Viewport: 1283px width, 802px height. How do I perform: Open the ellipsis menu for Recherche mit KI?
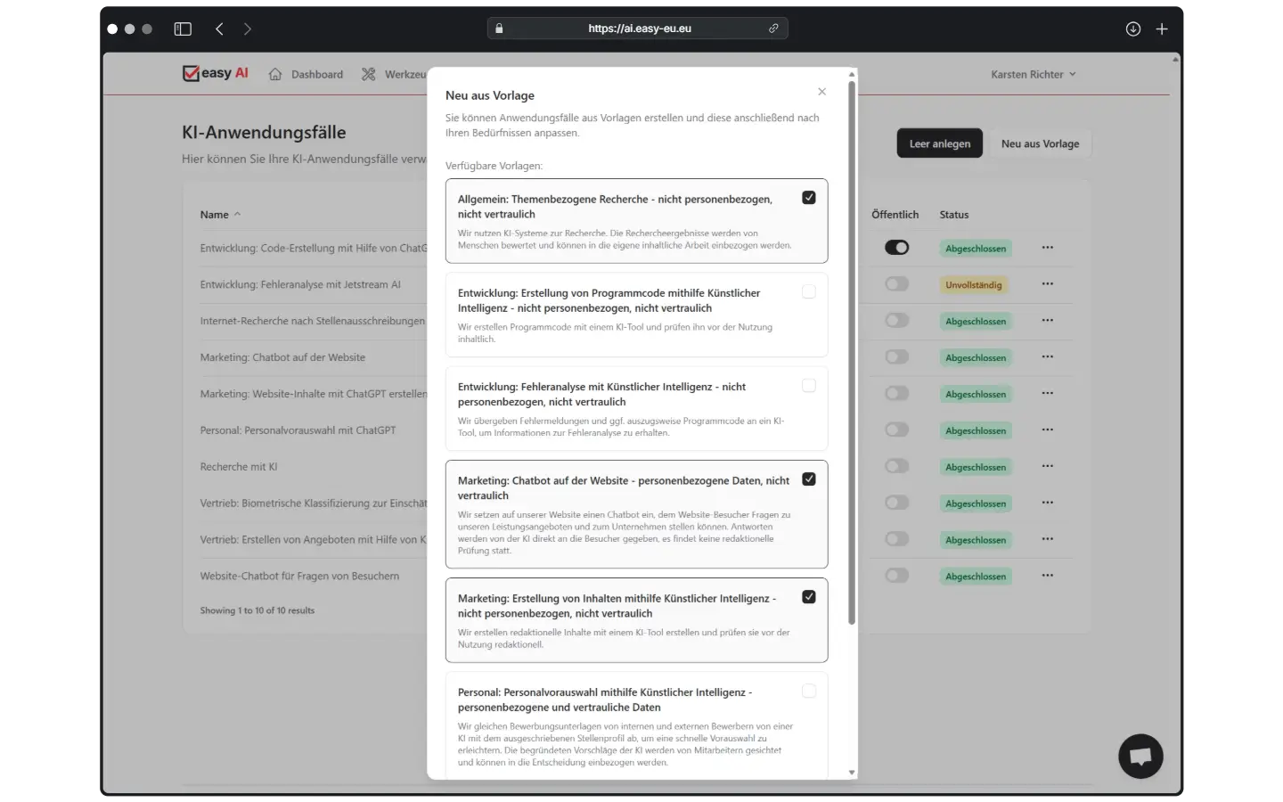coord(1048,466)
